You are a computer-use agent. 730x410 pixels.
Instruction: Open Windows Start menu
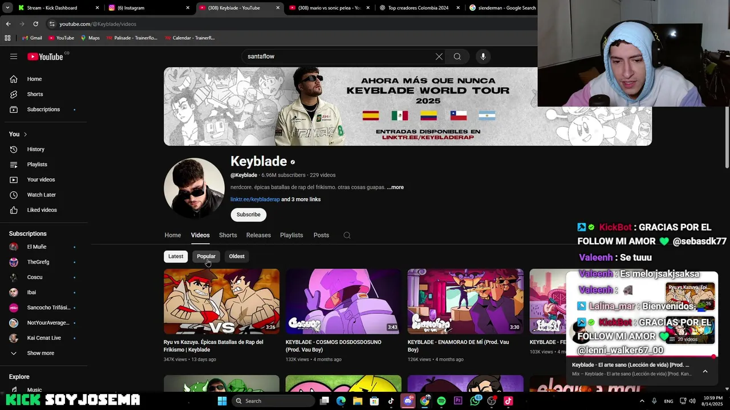[222, 401]
